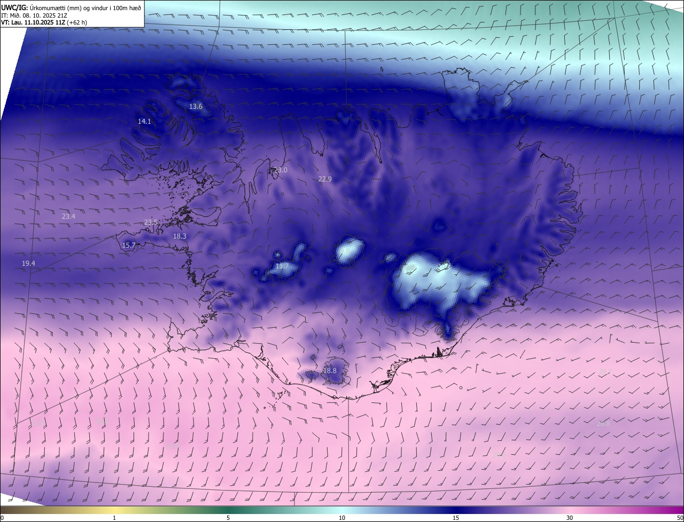Click the color scale tick labeled 1
This screenshot has height=522, width=684.
(114, 518)
